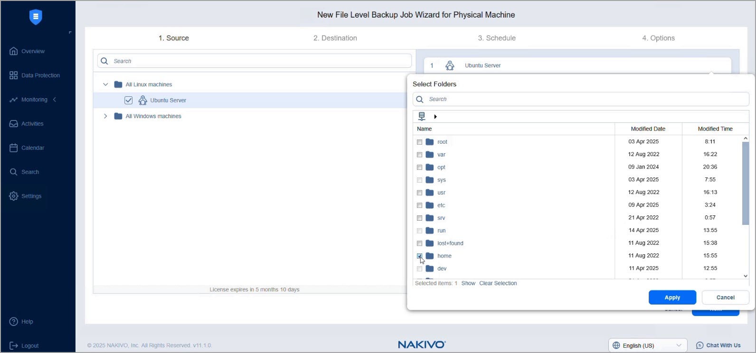Focus the Select Folders search field

[581, 99]
